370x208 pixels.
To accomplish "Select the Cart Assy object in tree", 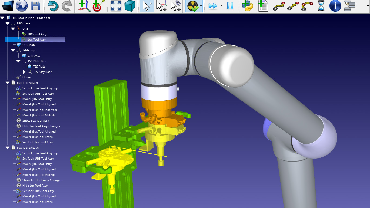I will tap(34, 56).
